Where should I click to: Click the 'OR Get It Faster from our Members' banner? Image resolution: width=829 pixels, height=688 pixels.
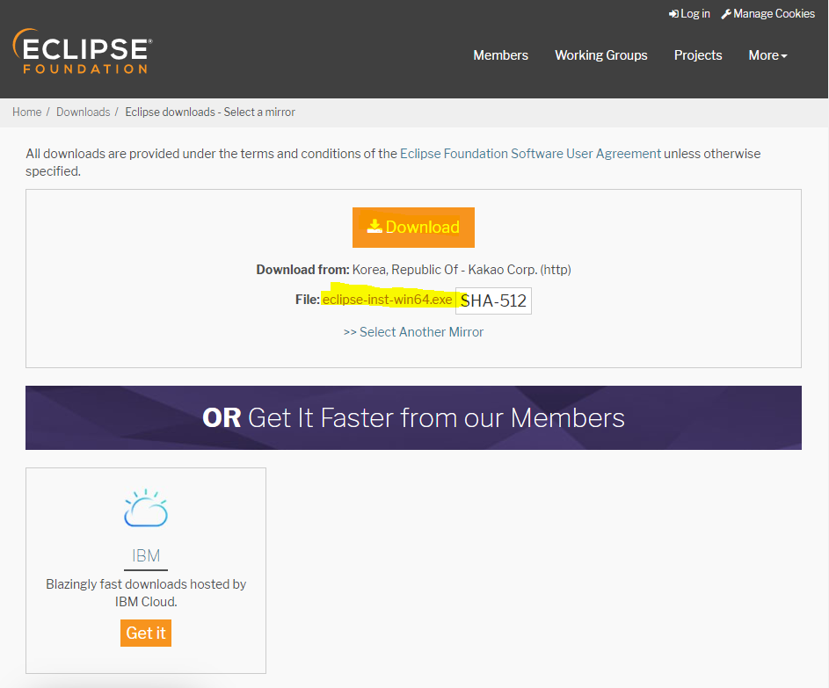(413, 418)
